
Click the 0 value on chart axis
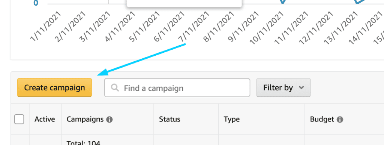pyautogui.click(x=36, y=3)
